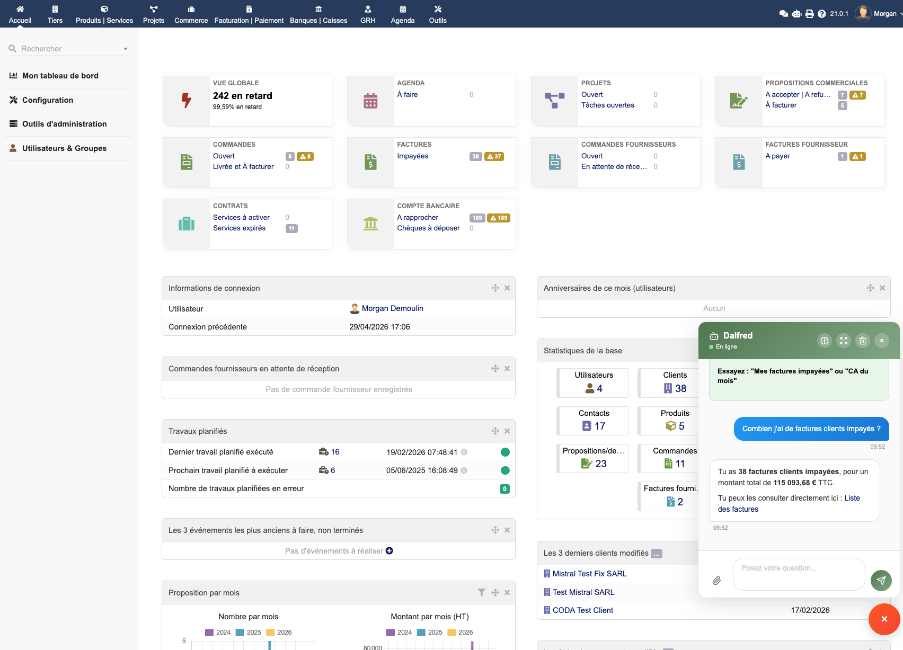Open the Liste des factures link
Viewport: 903px width, 650px height.
[x=738, y=509]
